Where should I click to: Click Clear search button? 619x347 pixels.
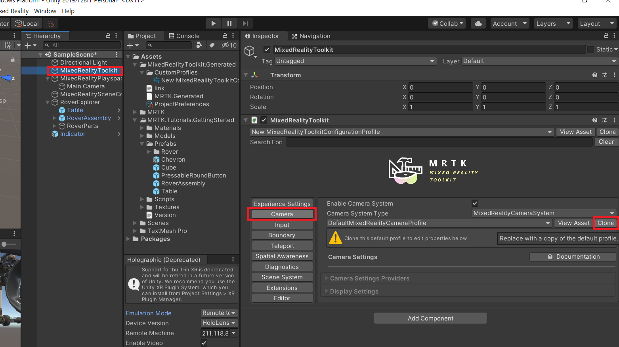[x=606, y=142]
